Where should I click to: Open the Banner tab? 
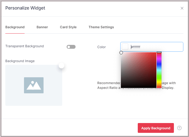pyautogui.click(x=42, y=27)
